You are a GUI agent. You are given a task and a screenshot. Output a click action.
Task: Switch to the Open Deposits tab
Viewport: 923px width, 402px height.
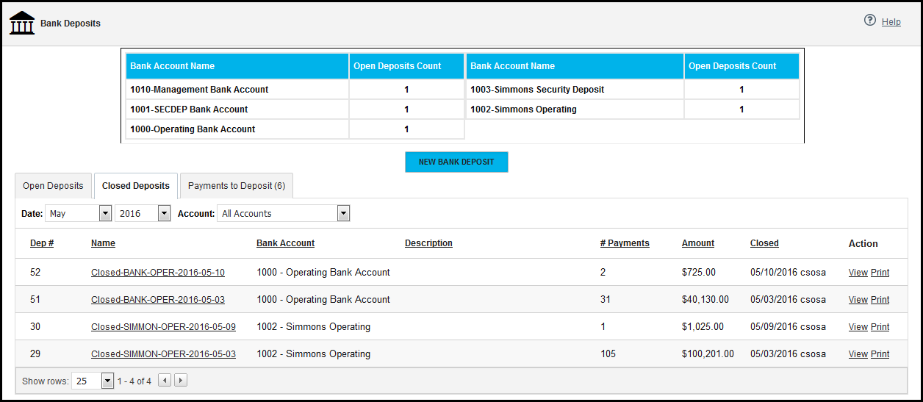click(x=53, y=186)
